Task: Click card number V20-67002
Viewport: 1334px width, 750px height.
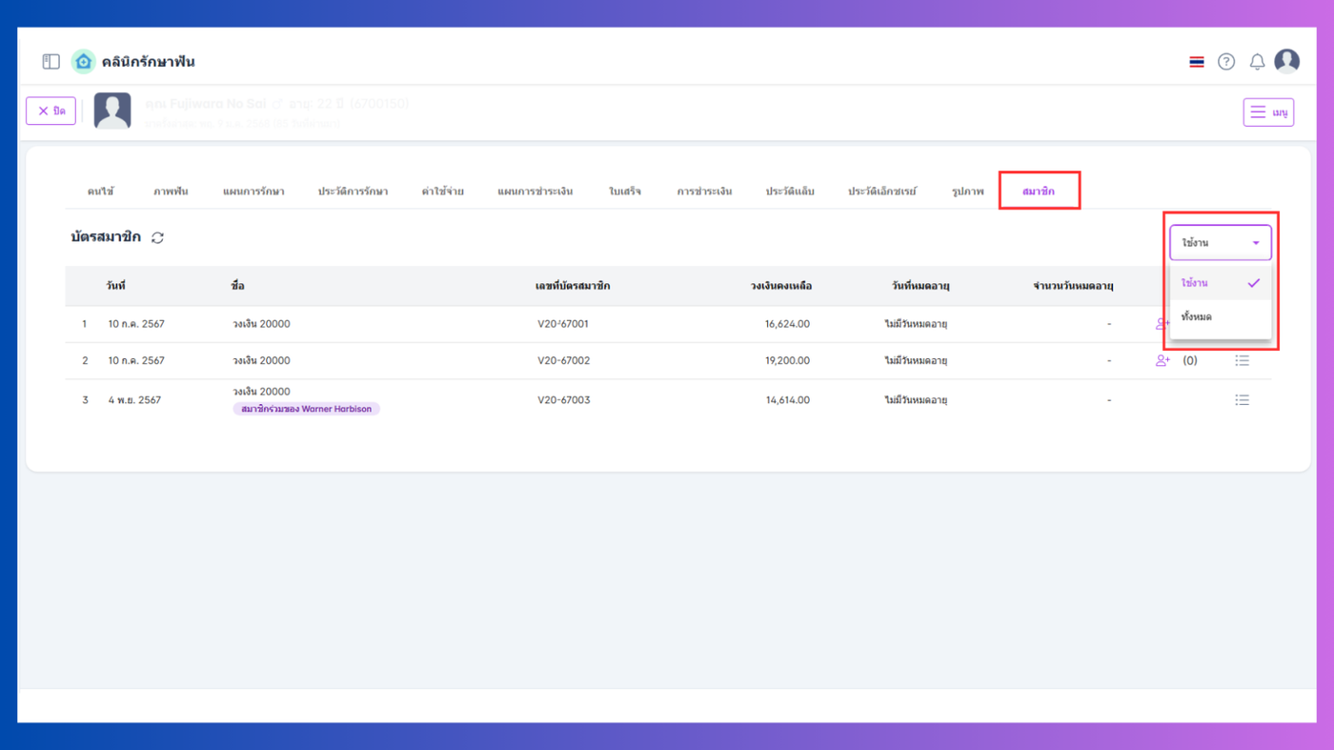Action: (x=564, y=361)
